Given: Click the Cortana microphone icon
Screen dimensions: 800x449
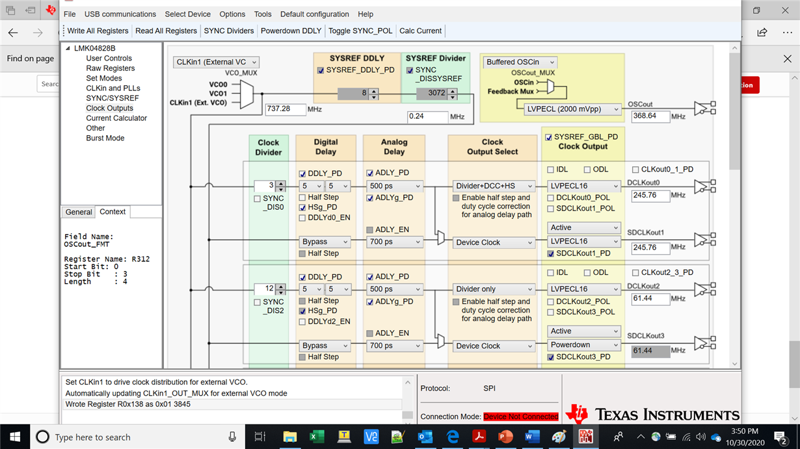Looking at the screenshot, I should 232,437.
